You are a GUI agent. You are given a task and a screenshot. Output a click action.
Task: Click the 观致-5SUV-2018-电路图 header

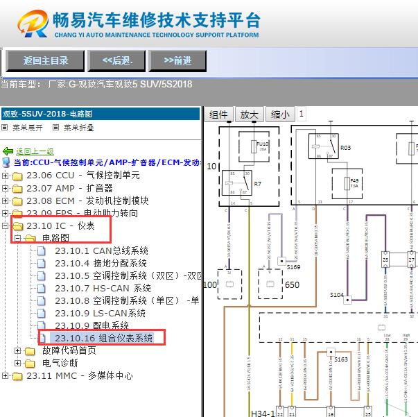point(101,114)
